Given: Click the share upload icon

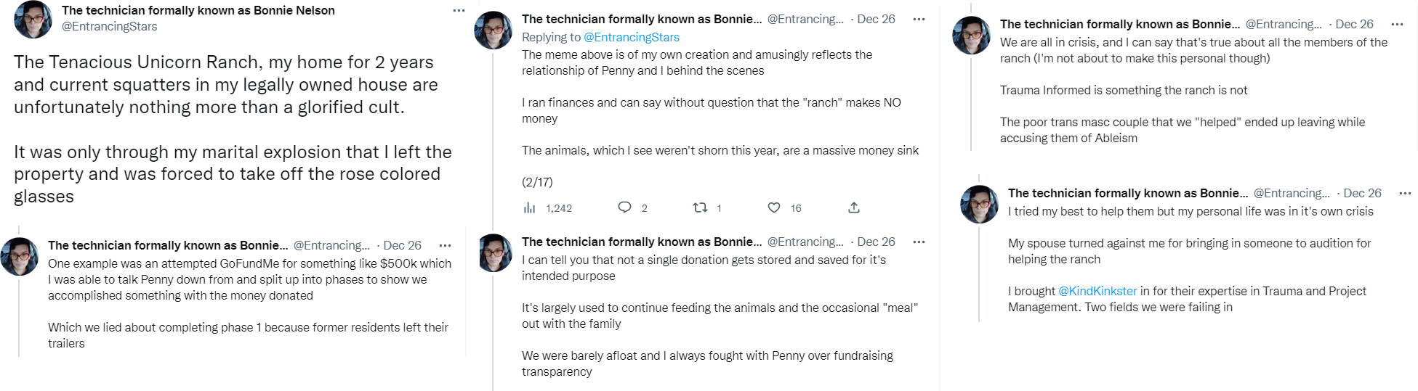Looking at the screenshot, I should coord(854,207).
